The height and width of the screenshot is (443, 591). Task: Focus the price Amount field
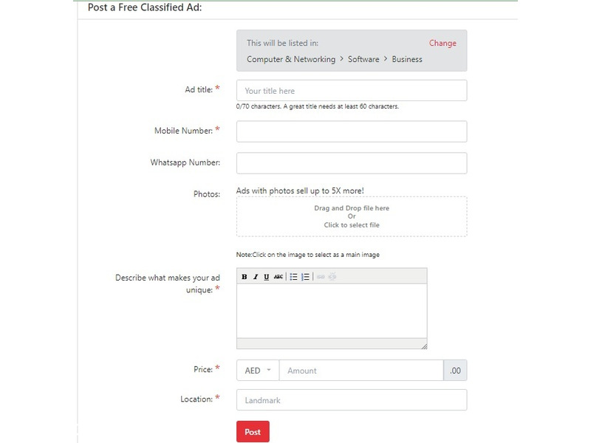coord(361,371)
